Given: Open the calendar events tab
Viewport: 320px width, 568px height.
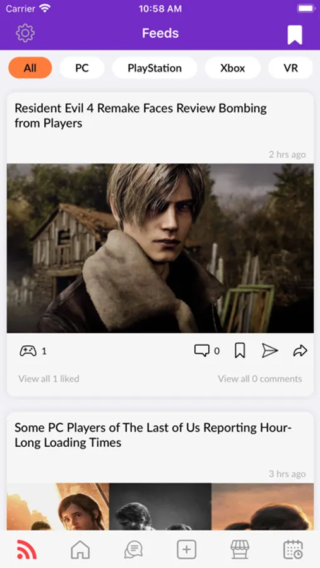Looking at the screenshot, I should pos(293,550).
